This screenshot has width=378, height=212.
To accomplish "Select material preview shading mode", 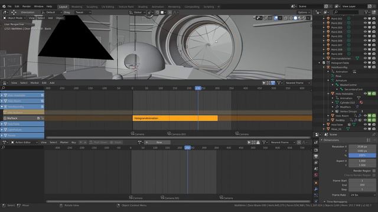I will [299, 18].
